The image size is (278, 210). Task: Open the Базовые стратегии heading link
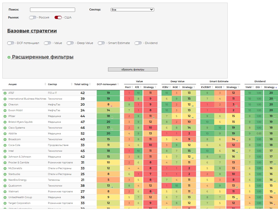click(x=32, y=31)
